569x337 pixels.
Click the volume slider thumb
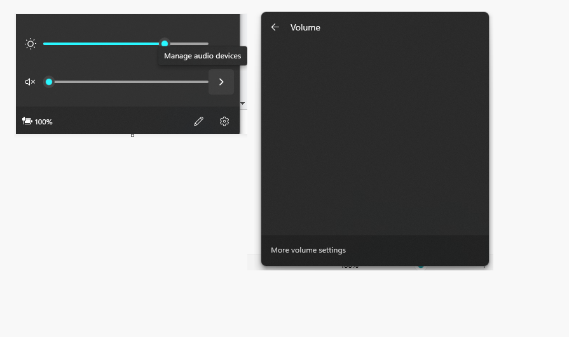(x=49, y=82)
